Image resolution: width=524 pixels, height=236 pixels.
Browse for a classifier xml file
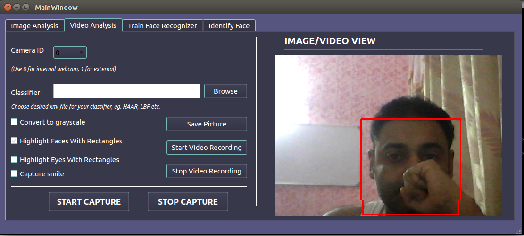[225, 91]
